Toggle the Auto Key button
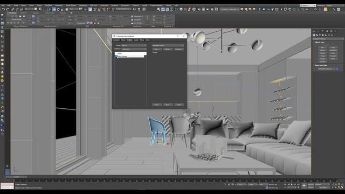Image resolution: width=345 pixels, height=194 pixels. [310, 184]
